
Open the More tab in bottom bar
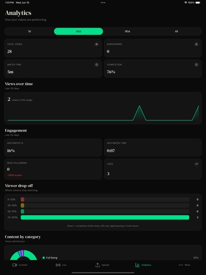184,265
